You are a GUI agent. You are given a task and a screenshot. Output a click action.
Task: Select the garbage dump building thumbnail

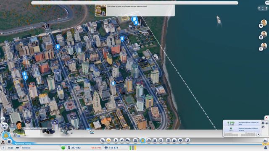tap(49, 131)
